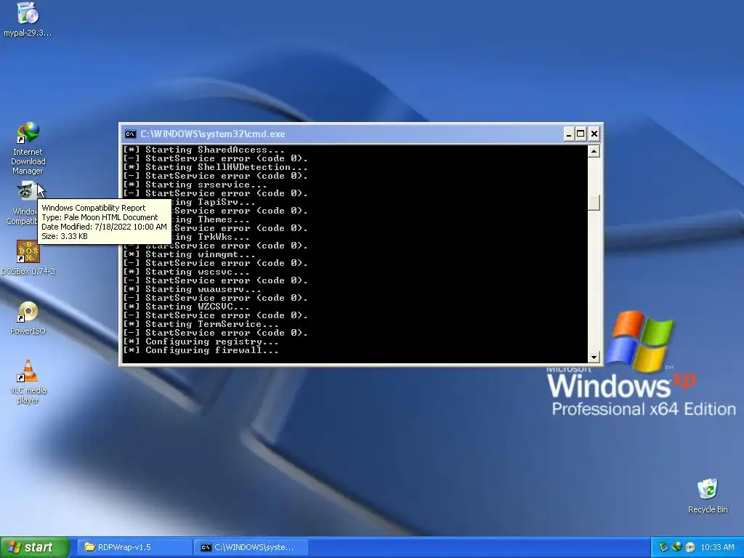Click the 'Configuring registry...' console line
This screenshot has height=558, width=744.
tap(201, 341)
